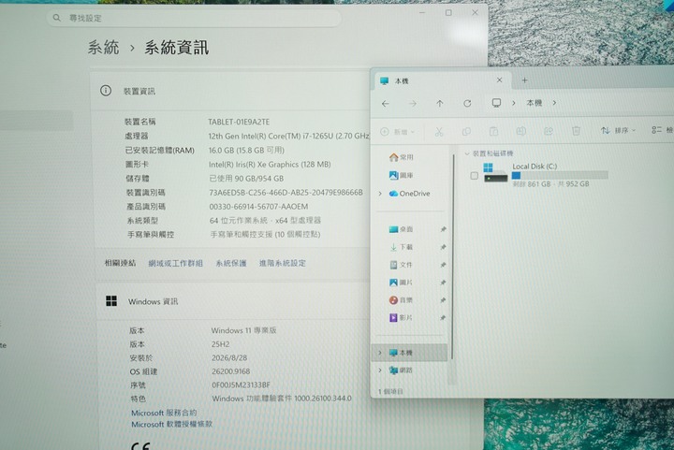Click the pin icon beside 影片
Screen dimensions: 674x450
click(443, 317)
